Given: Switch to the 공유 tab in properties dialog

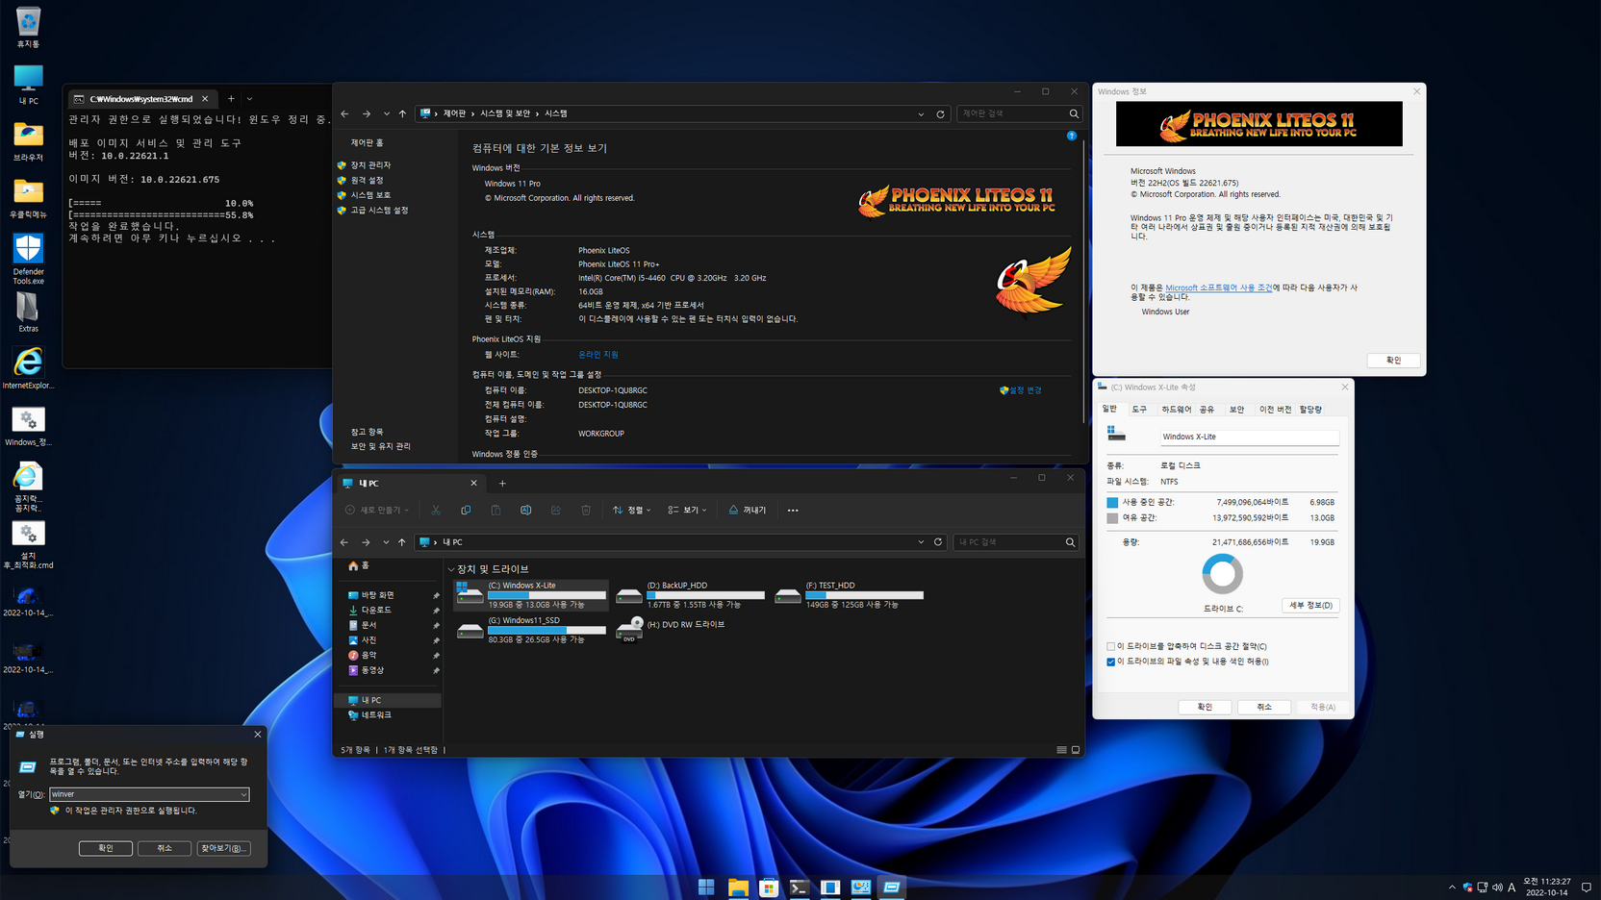Looking at the screenshot, I should 1207,410.
